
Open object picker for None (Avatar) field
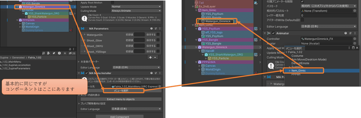click(355, 43)
